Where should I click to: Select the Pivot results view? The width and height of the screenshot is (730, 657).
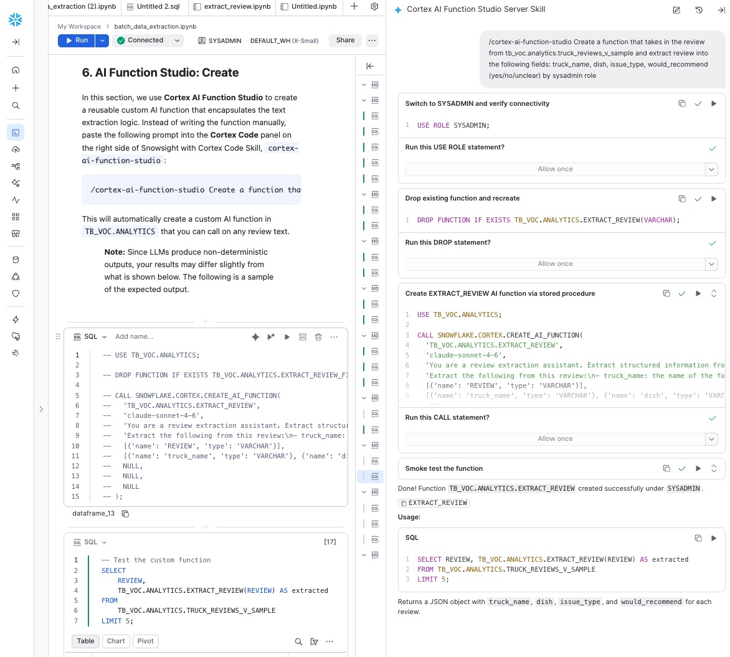point(145,641)
